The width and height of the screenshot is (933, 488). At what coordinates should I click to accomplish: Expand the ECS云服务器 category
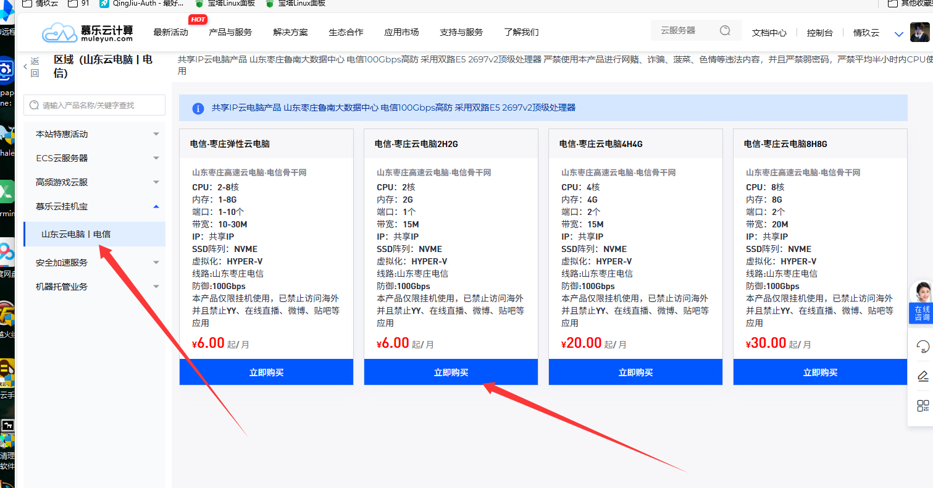click(x=97, y=158)
